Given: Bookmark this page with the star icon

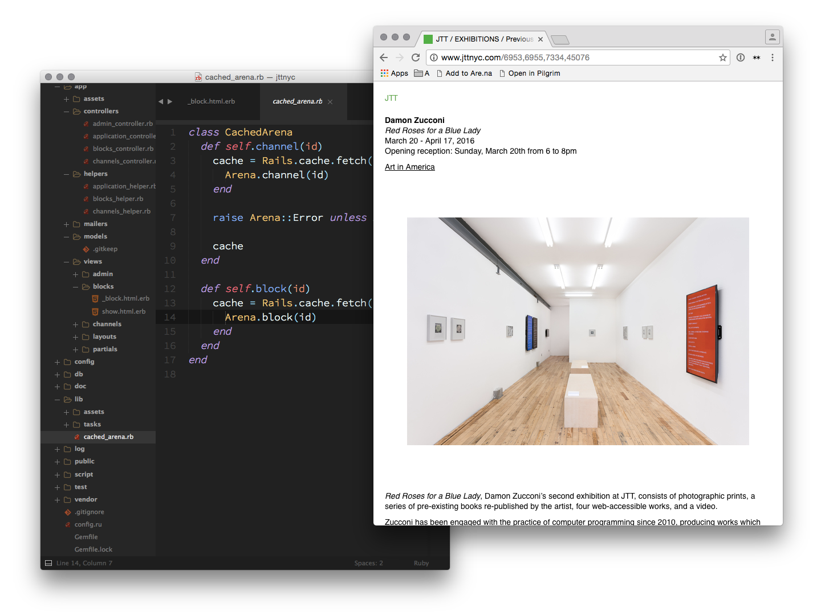Looking at the screenshot, I should [722, 57].
